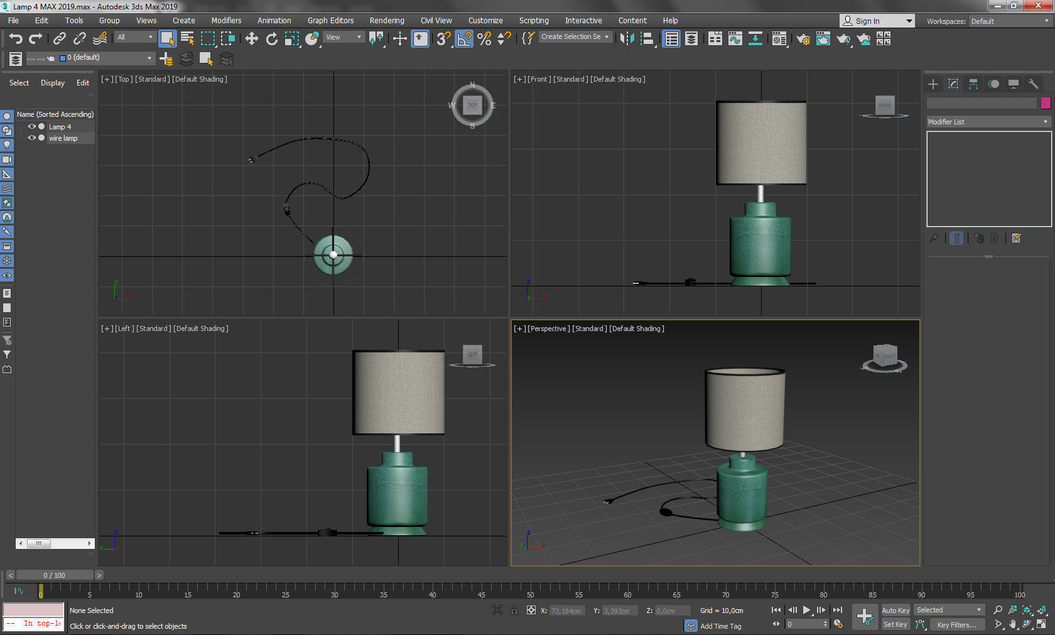Click the Select menu in Scene Explorer

pos(19,83)
